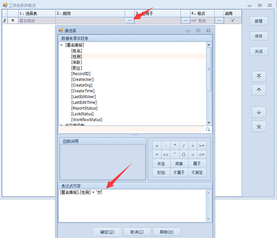Click the move-up arrow button

click(x=258, y=90)
